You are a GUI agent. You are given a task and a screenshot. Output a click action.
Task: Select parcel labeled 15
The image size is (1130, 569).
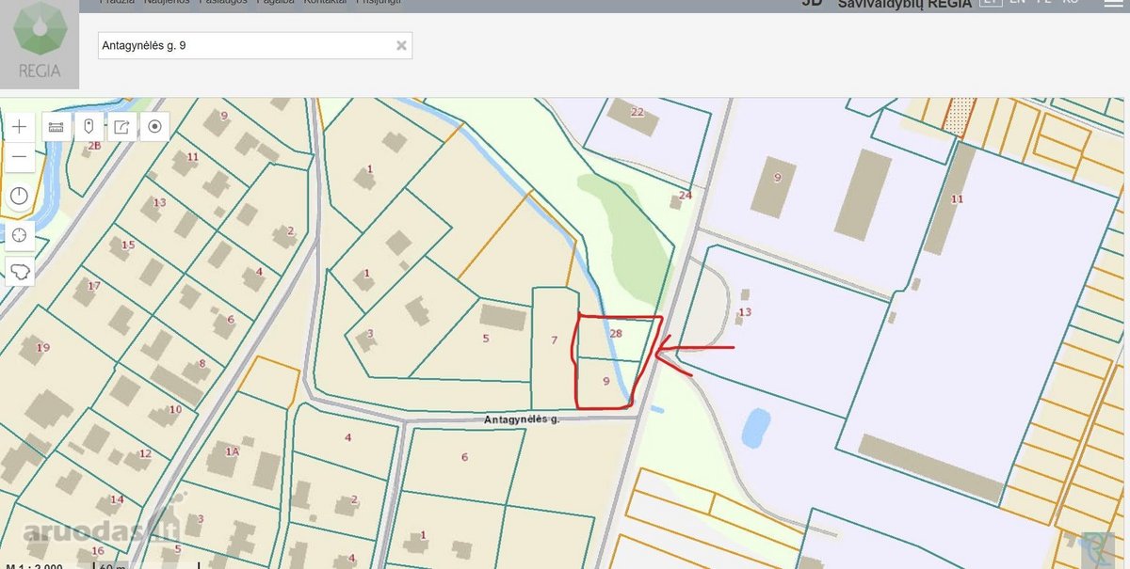pos(128,245)
